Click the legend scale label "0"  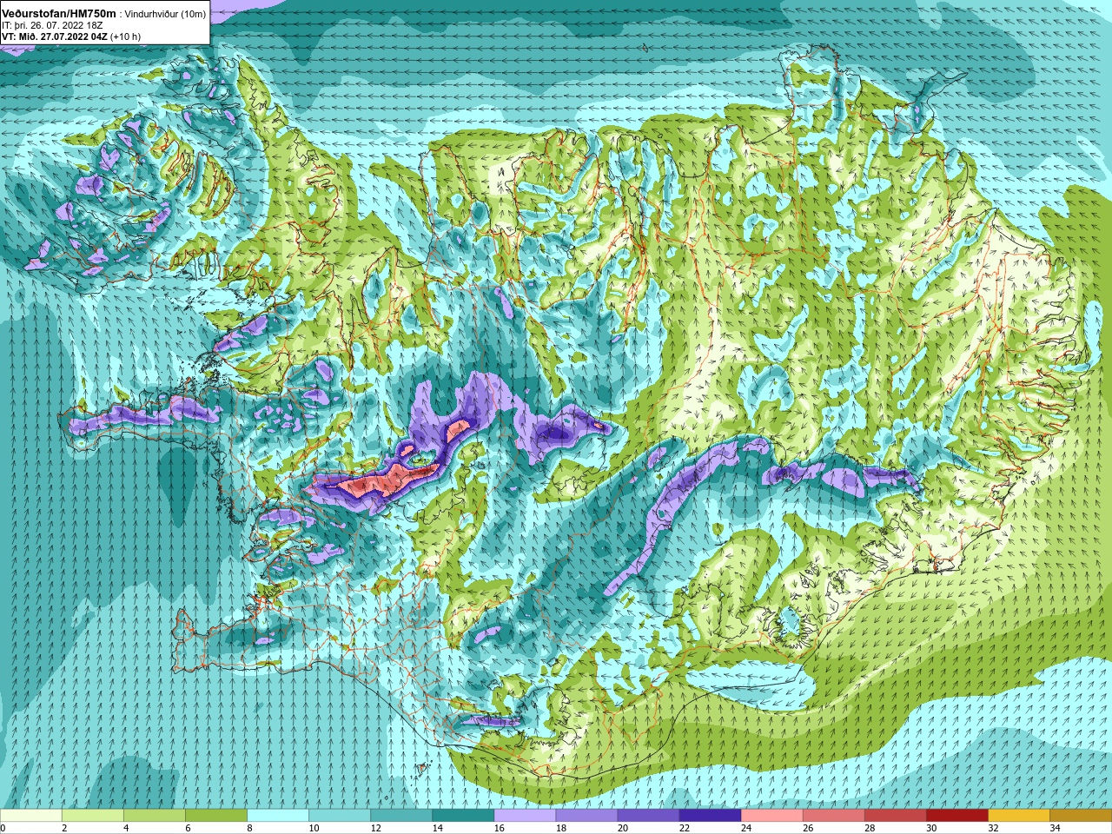[3, 828]
